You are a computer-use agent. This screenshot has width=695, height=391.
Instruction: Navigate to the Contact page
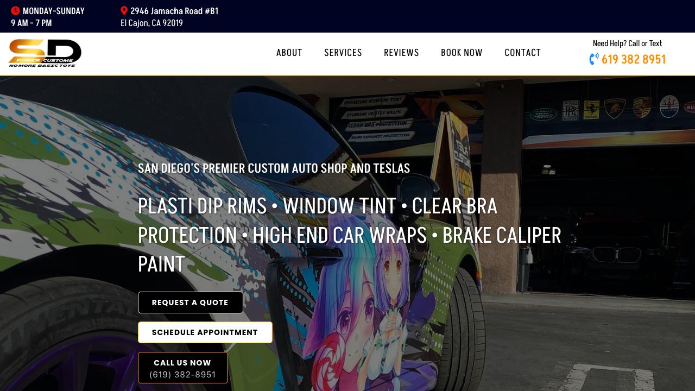tap(522, 53)
